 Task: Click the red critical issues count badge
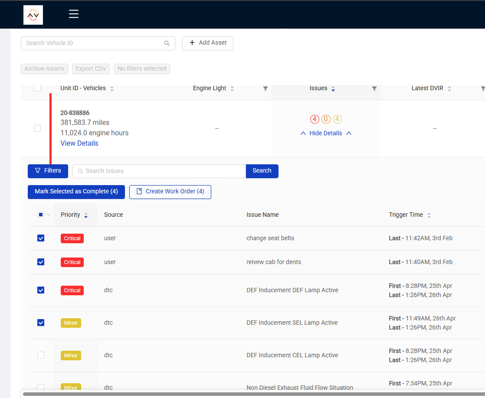(x=315, y=119)
